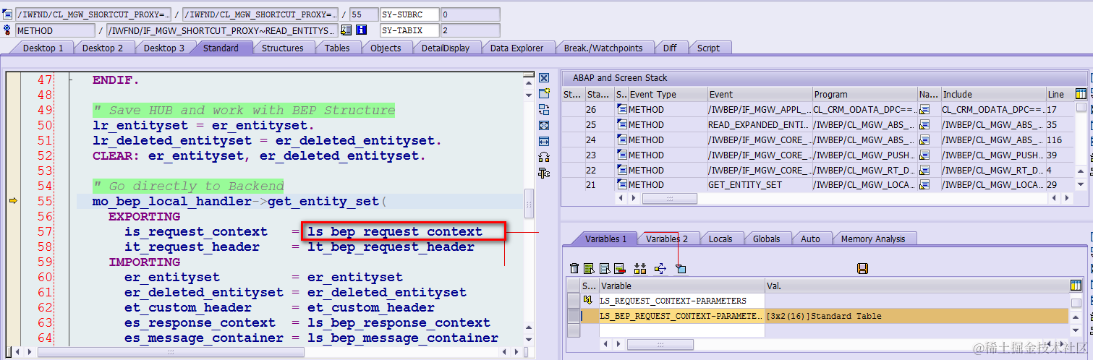
Task: Open the Tables tab
Action: click(337, 48)
